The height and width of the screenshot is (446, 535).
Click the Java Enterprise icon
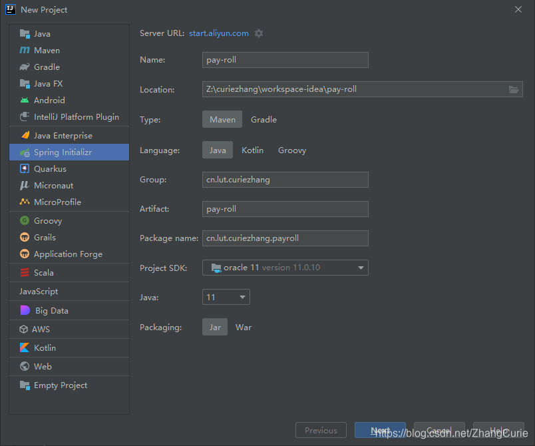pyautogui.click(x=25, y=136)
